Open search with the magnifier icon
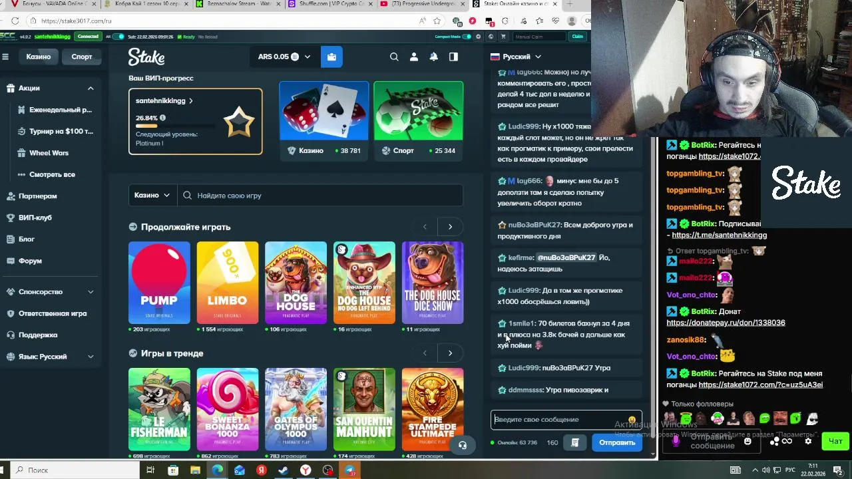This screenshot has width=852, height=479. (394, 57)
